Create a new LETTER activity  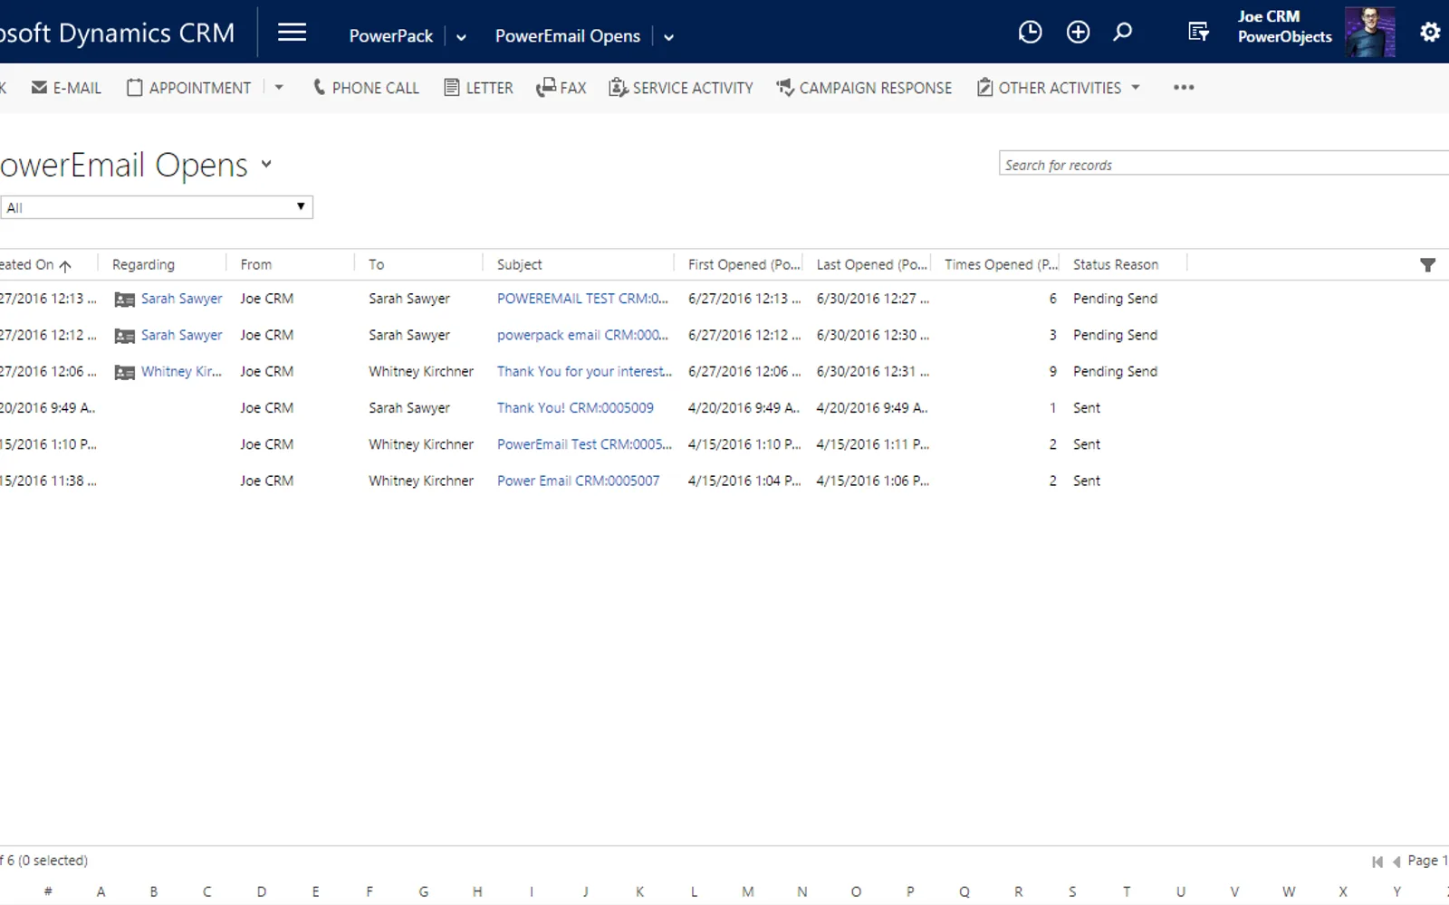478,88
